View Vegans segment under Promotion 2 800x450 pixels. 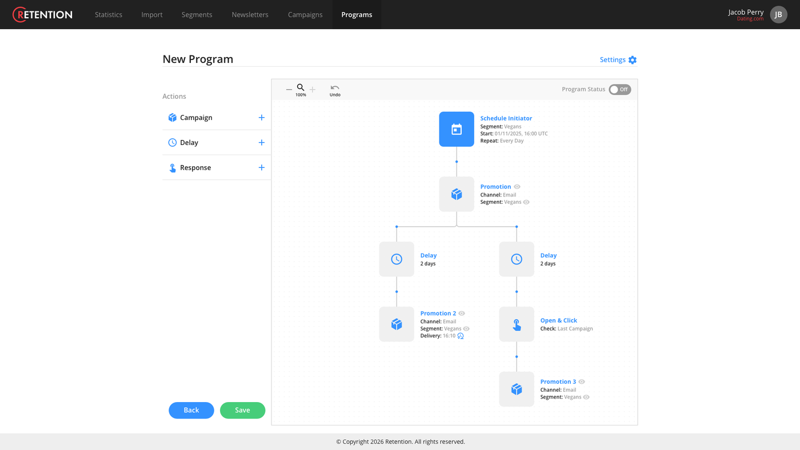coord(466,329)
